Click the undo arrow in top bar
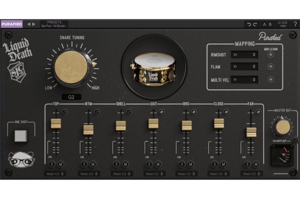 tap(249, 24)
